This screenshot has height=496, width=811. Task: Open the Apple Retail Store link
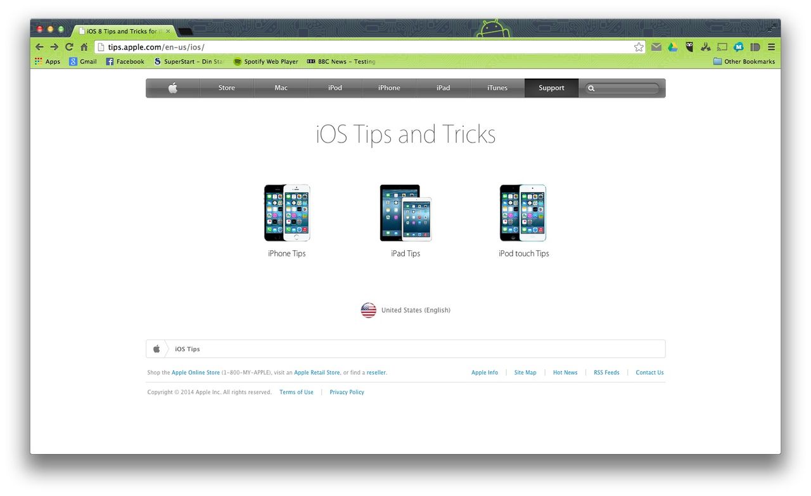pos(317,372)
